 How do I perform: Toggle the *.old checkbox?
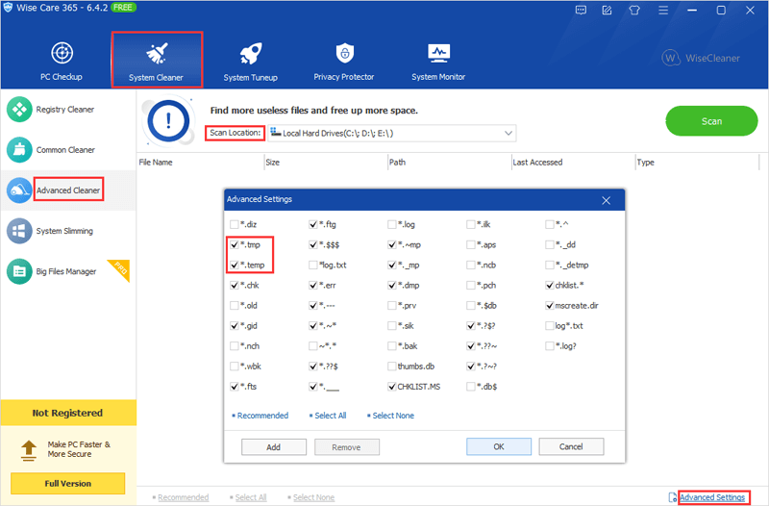pyautogui.click(x=234, y=305)
